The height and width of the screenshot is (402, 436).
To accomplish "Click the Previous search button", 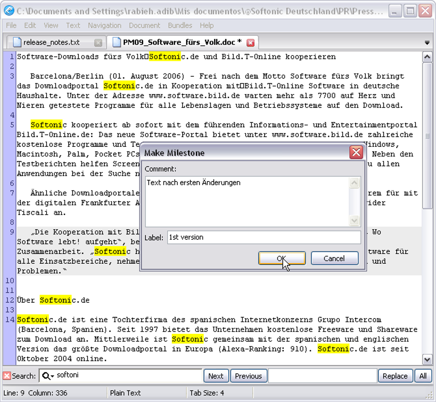I will tap(248, 376).
